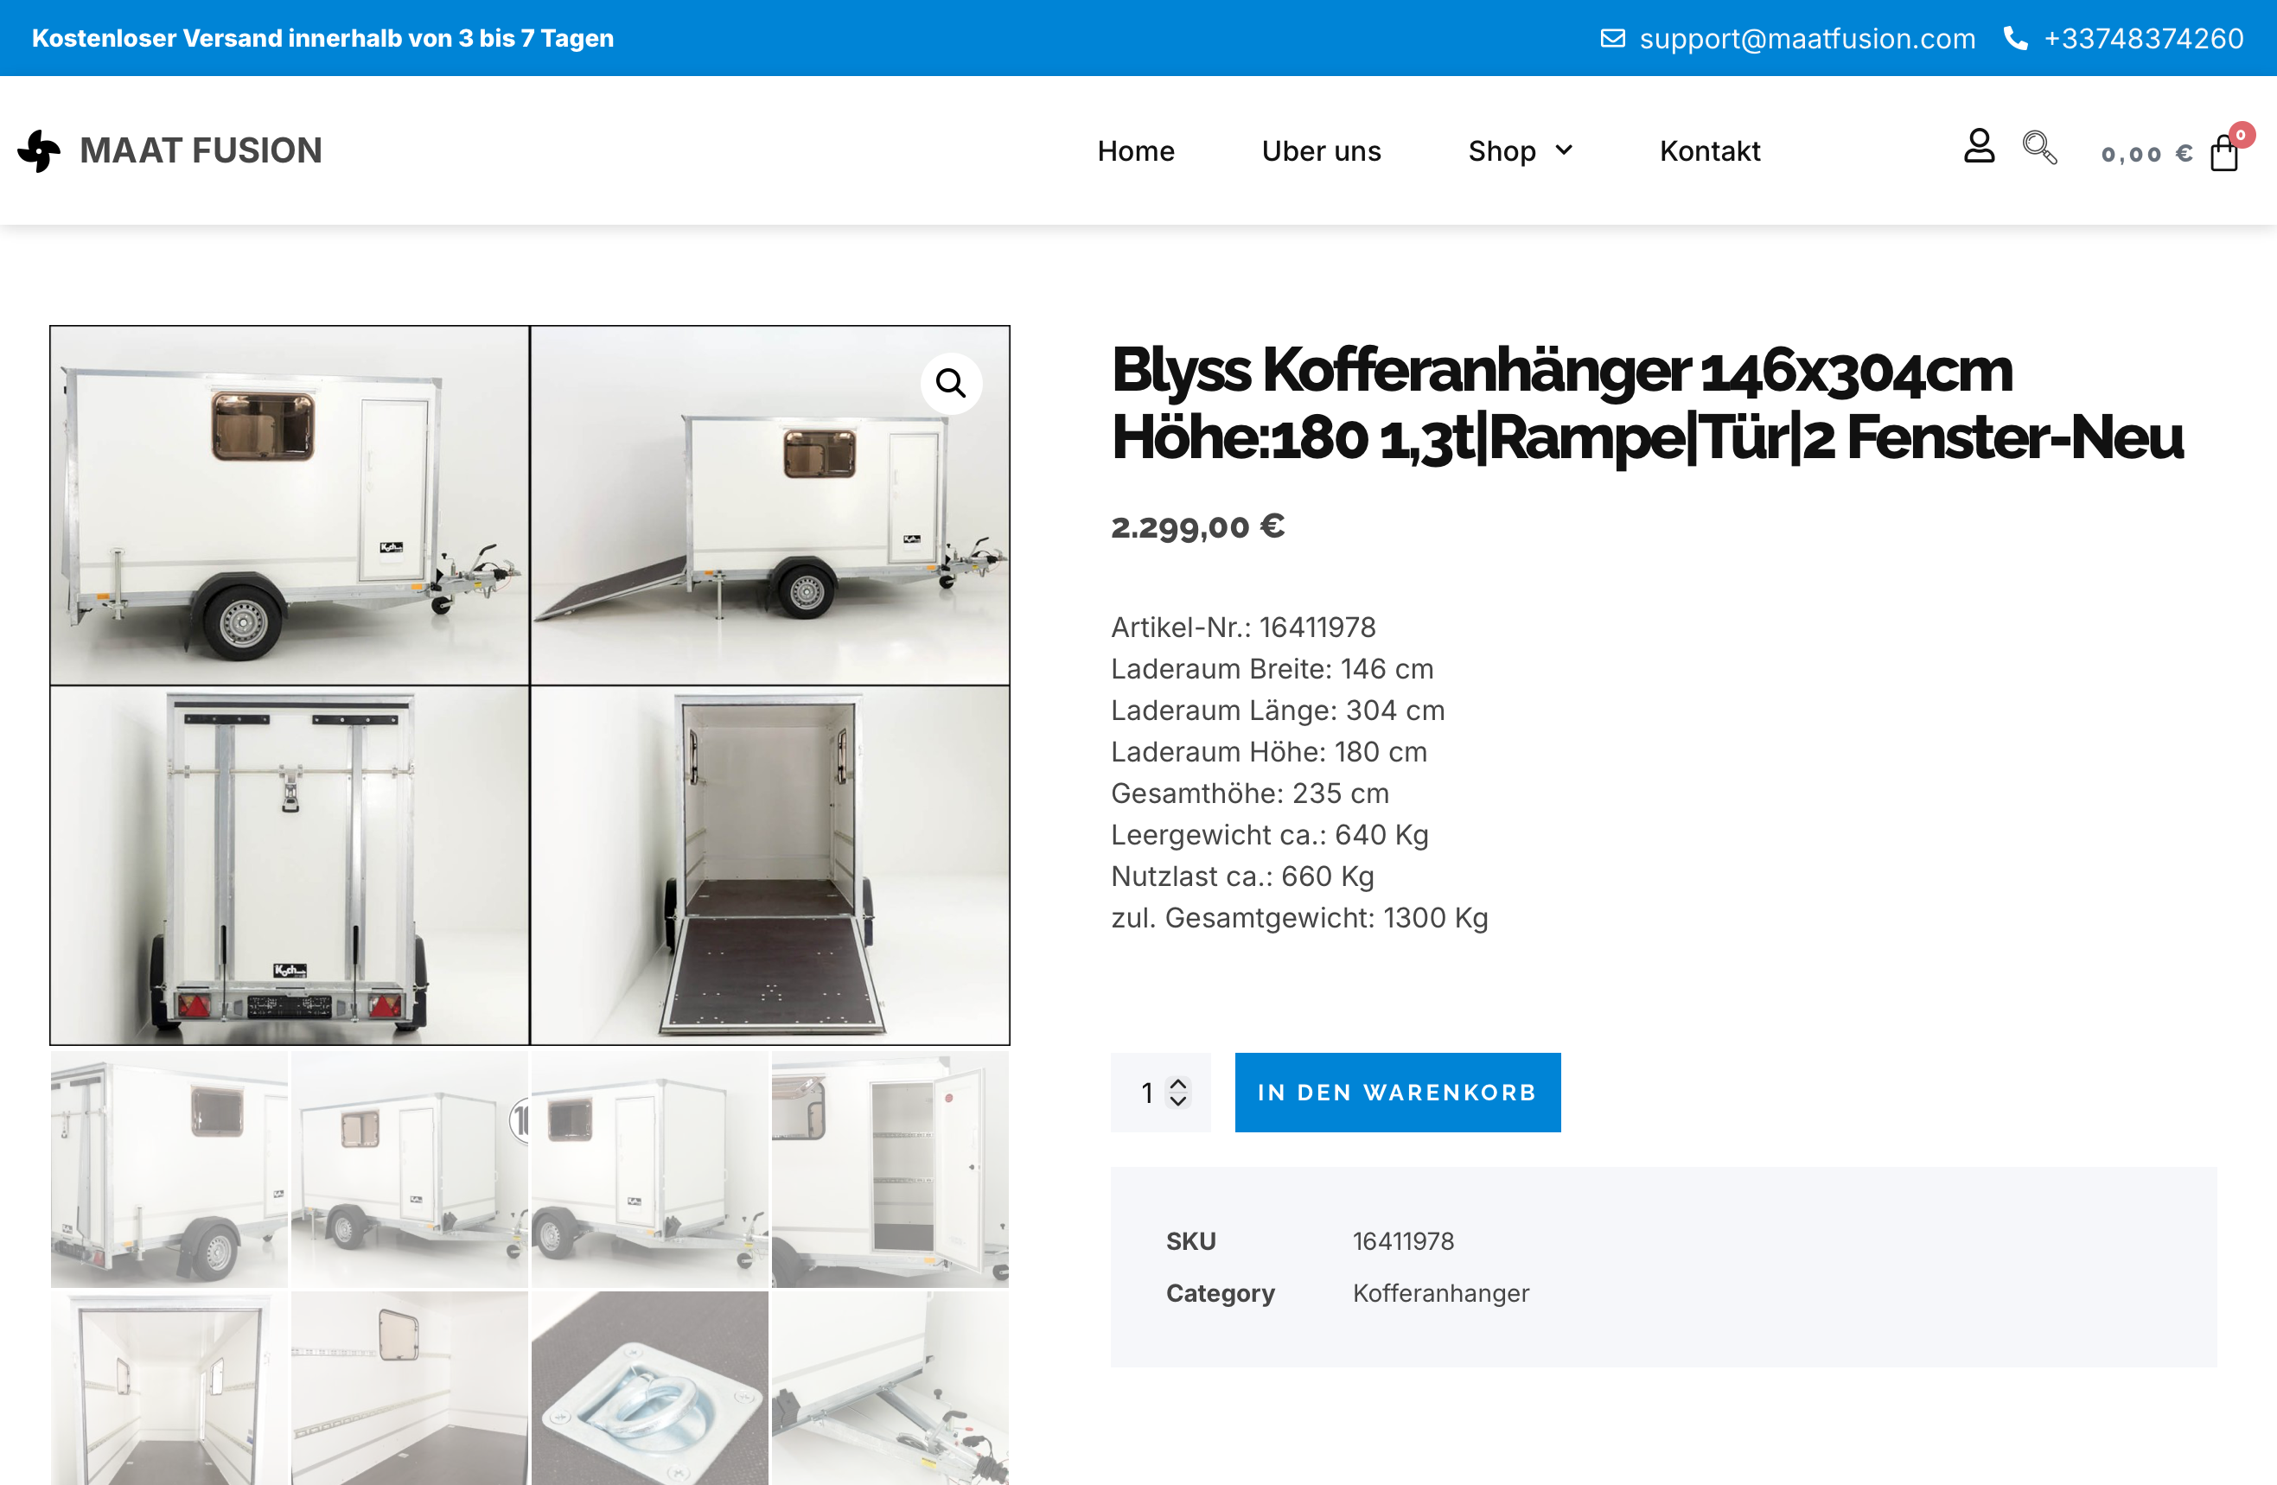Click the price 2.299,00 €
Viewport: 2277px width, 1485px height.
pyautogui.click(x=1198, y=526)
